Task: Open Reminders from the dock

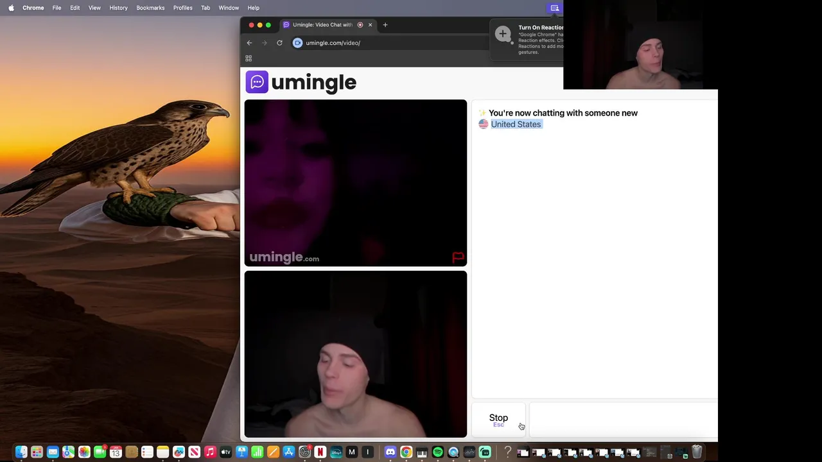Action: click(x=147, y=452)
